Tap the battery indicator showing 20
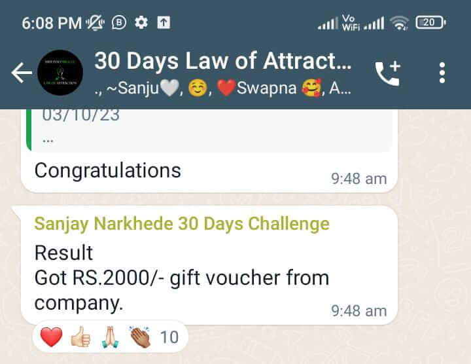This screenshot has width=471, height=364. [430, 22]
